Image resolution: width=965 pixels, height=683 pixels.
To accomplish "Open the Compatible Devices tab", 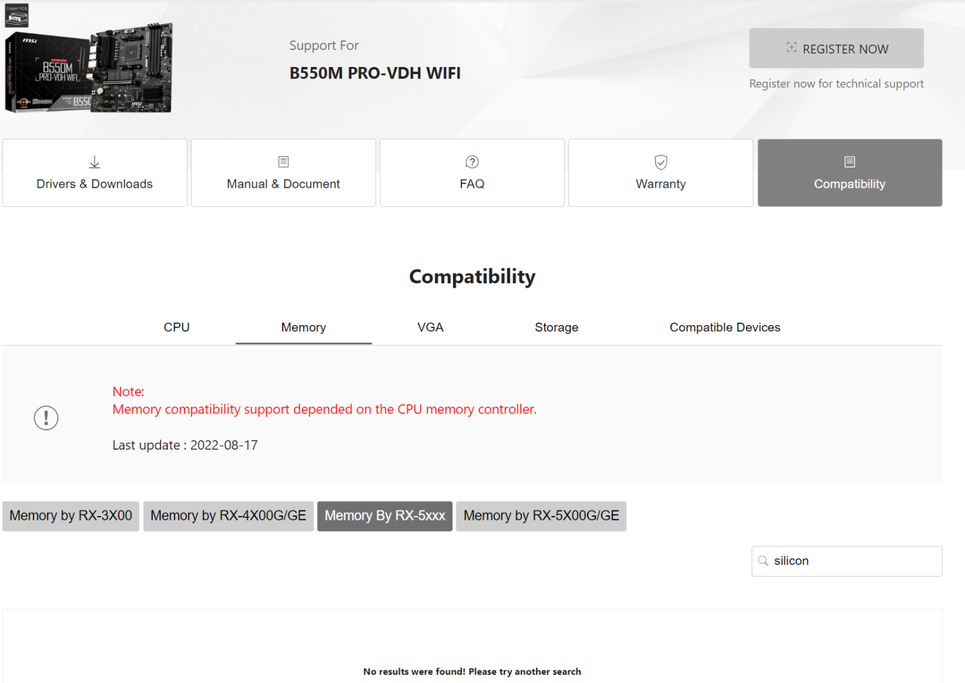I will pos(725,328).
